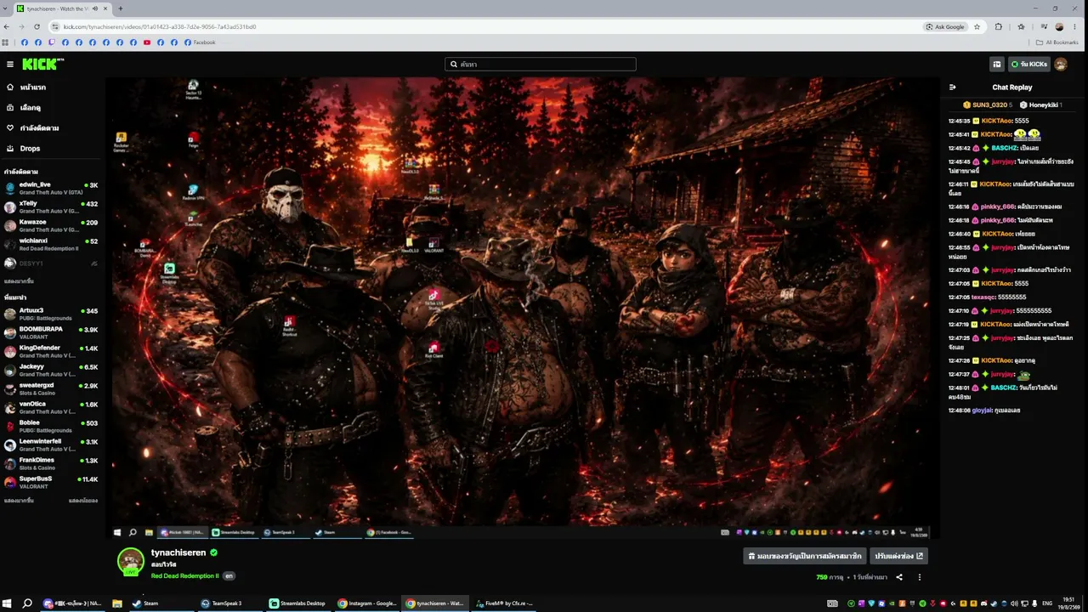
Task: Show fewer recommended channels
Action: [x=83, y=501]
